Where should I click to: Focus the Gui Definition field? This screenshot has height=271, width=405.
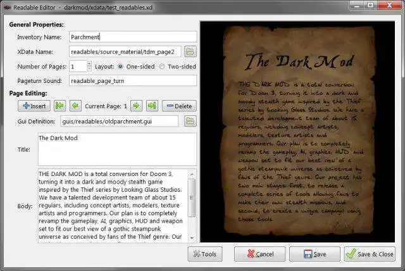point(119,121)
